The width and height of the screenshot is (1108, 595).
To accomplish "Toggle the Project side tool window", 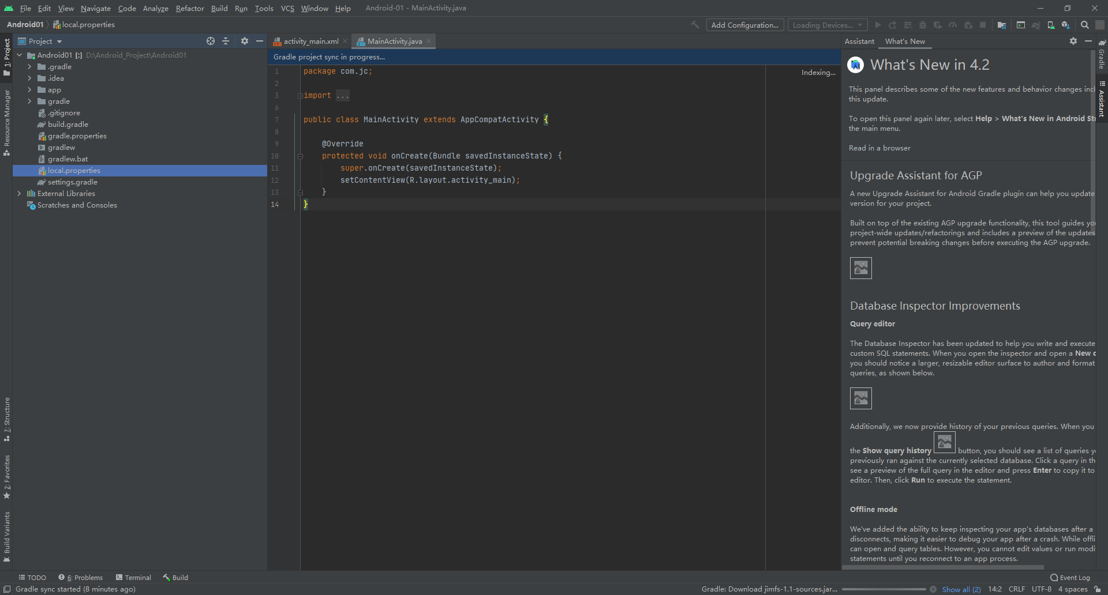I will coord(6,57).
